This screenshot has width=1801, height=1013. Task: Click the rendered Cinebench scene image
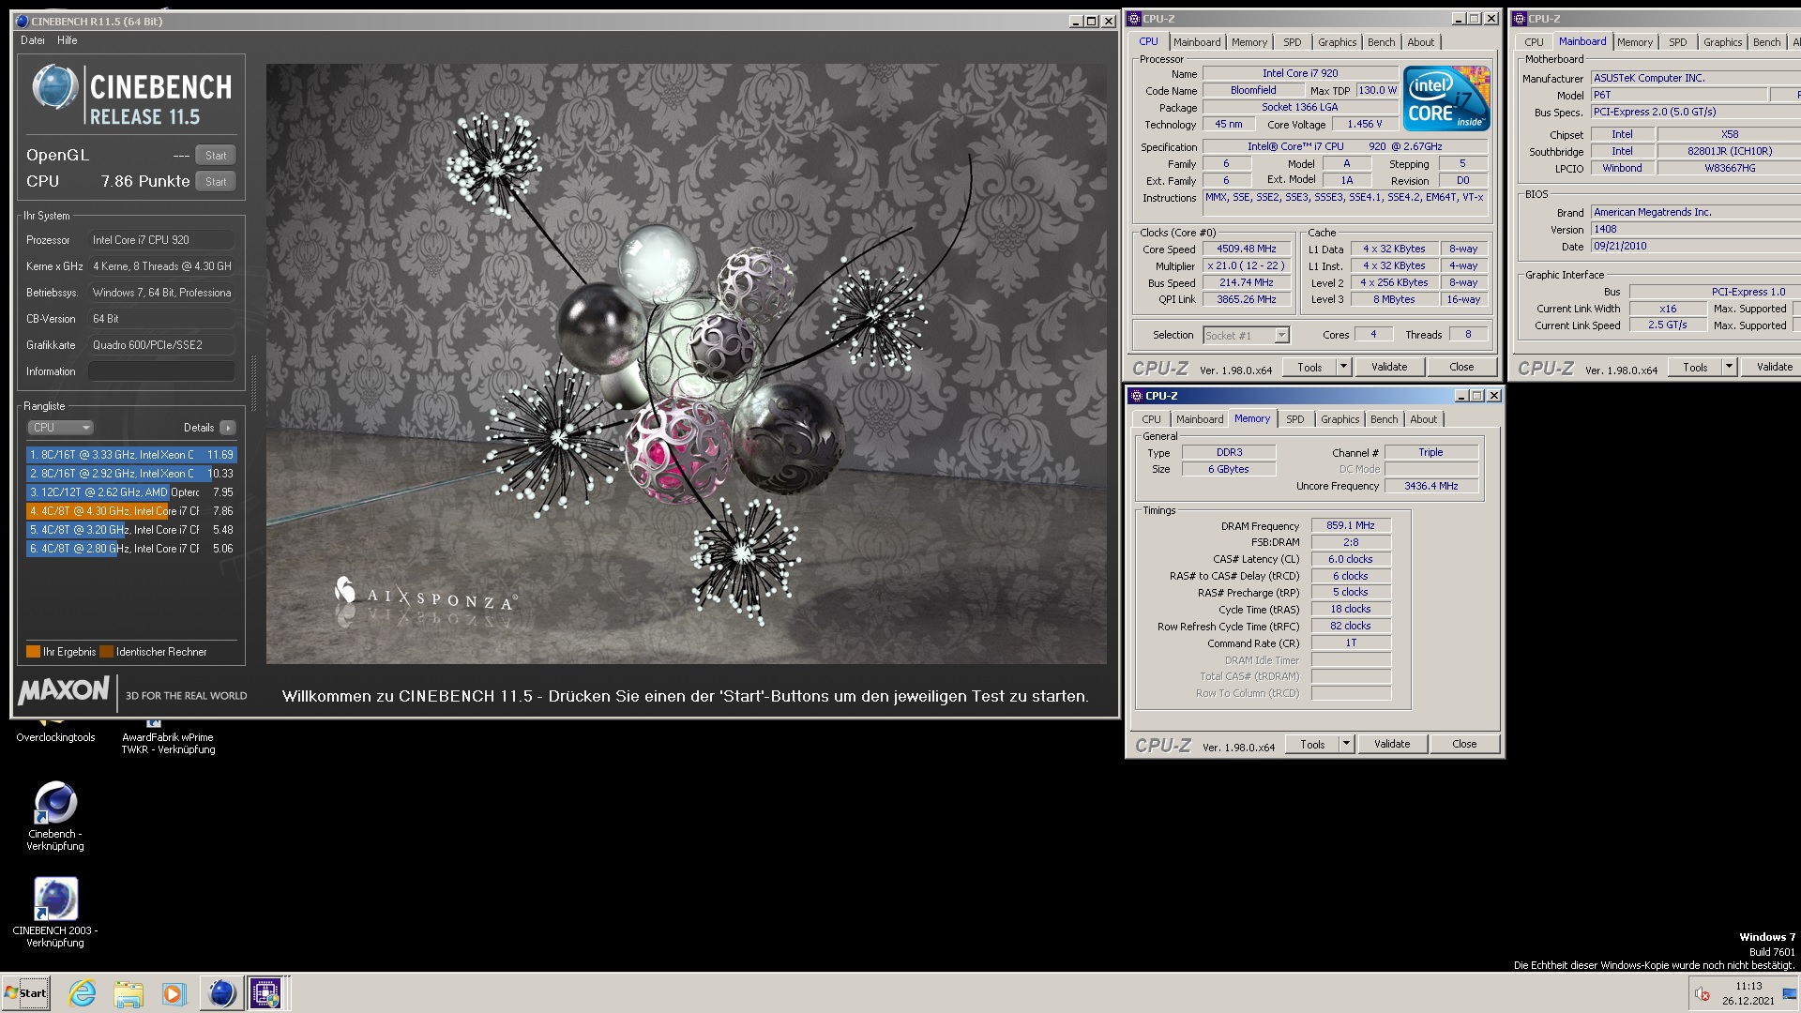(x=686, y=364)
